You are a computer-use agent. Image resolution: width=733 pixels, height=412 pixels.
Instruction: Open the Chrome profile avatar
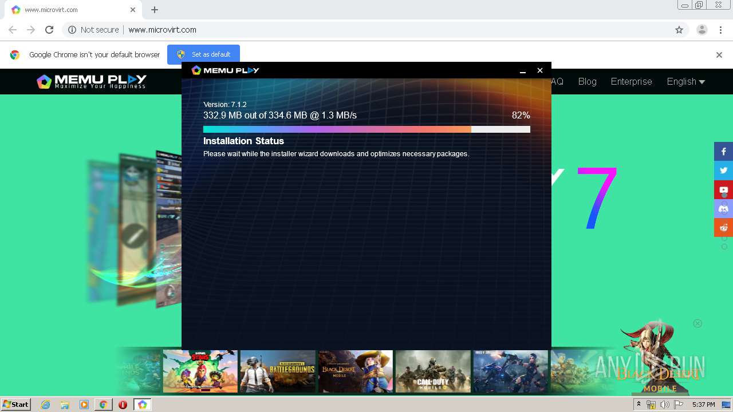tap(702, 30)
